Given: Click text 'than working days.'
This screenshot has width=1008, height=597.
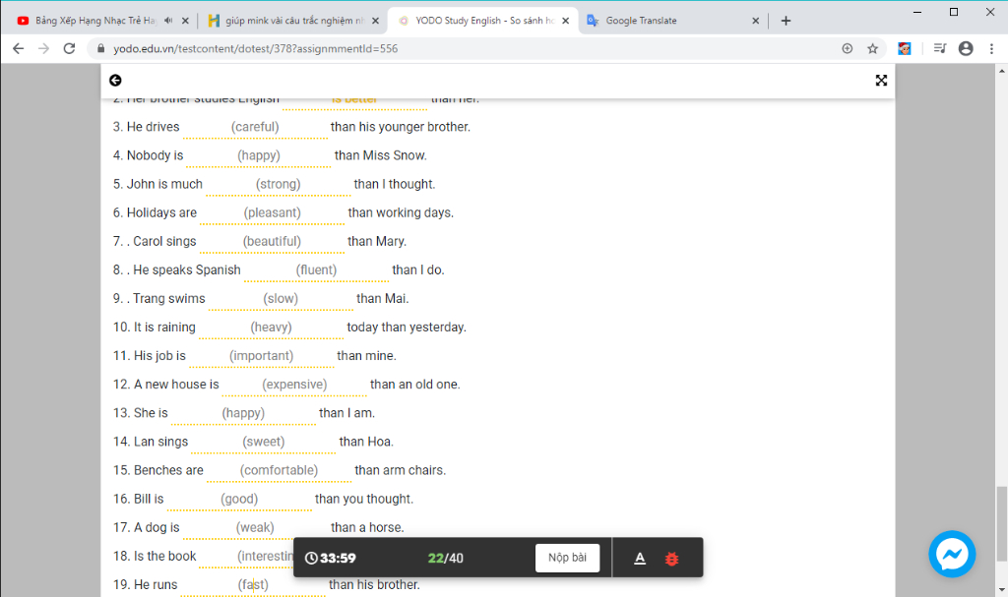Looking at the screenshot, I should [x=402, y=212].
